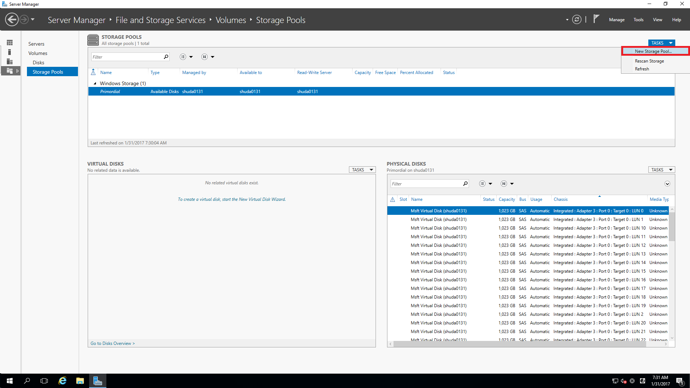
Task: Select the Primordial storage pool row
Action: [x=381, y=92]
